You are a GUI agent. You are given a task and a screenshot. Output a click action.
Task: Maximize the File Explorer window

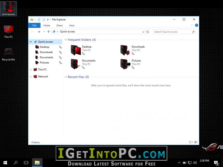pyautogui.click(x=184, y=19)
